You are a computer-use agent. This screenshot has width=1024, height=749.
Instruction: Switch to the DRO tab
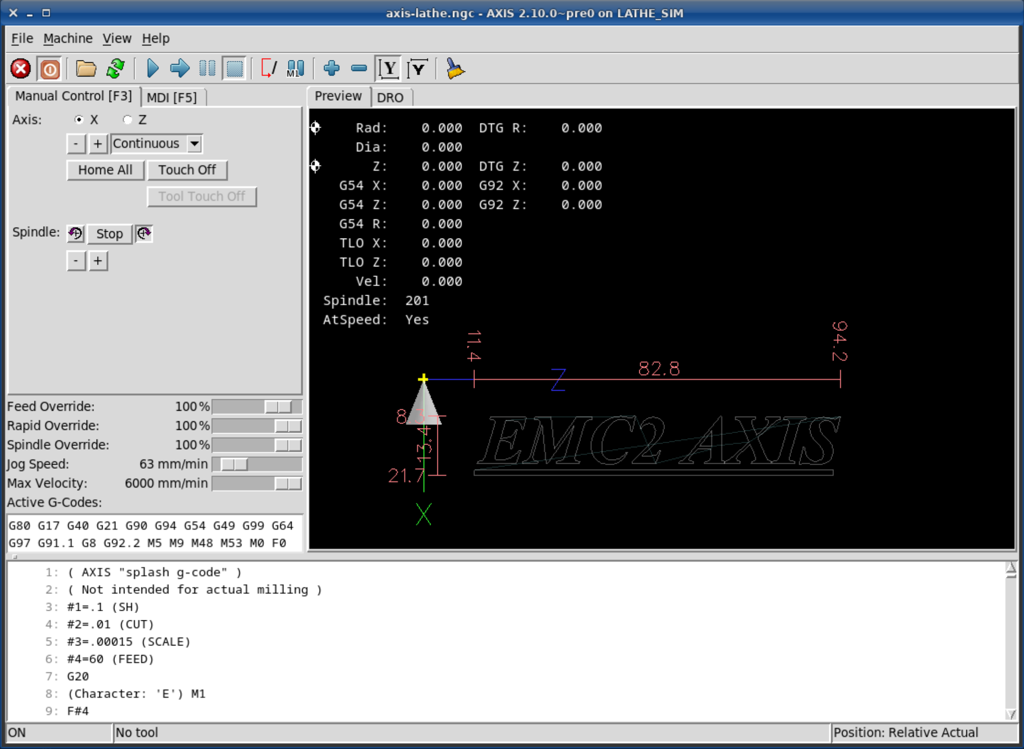coord(390,98)
